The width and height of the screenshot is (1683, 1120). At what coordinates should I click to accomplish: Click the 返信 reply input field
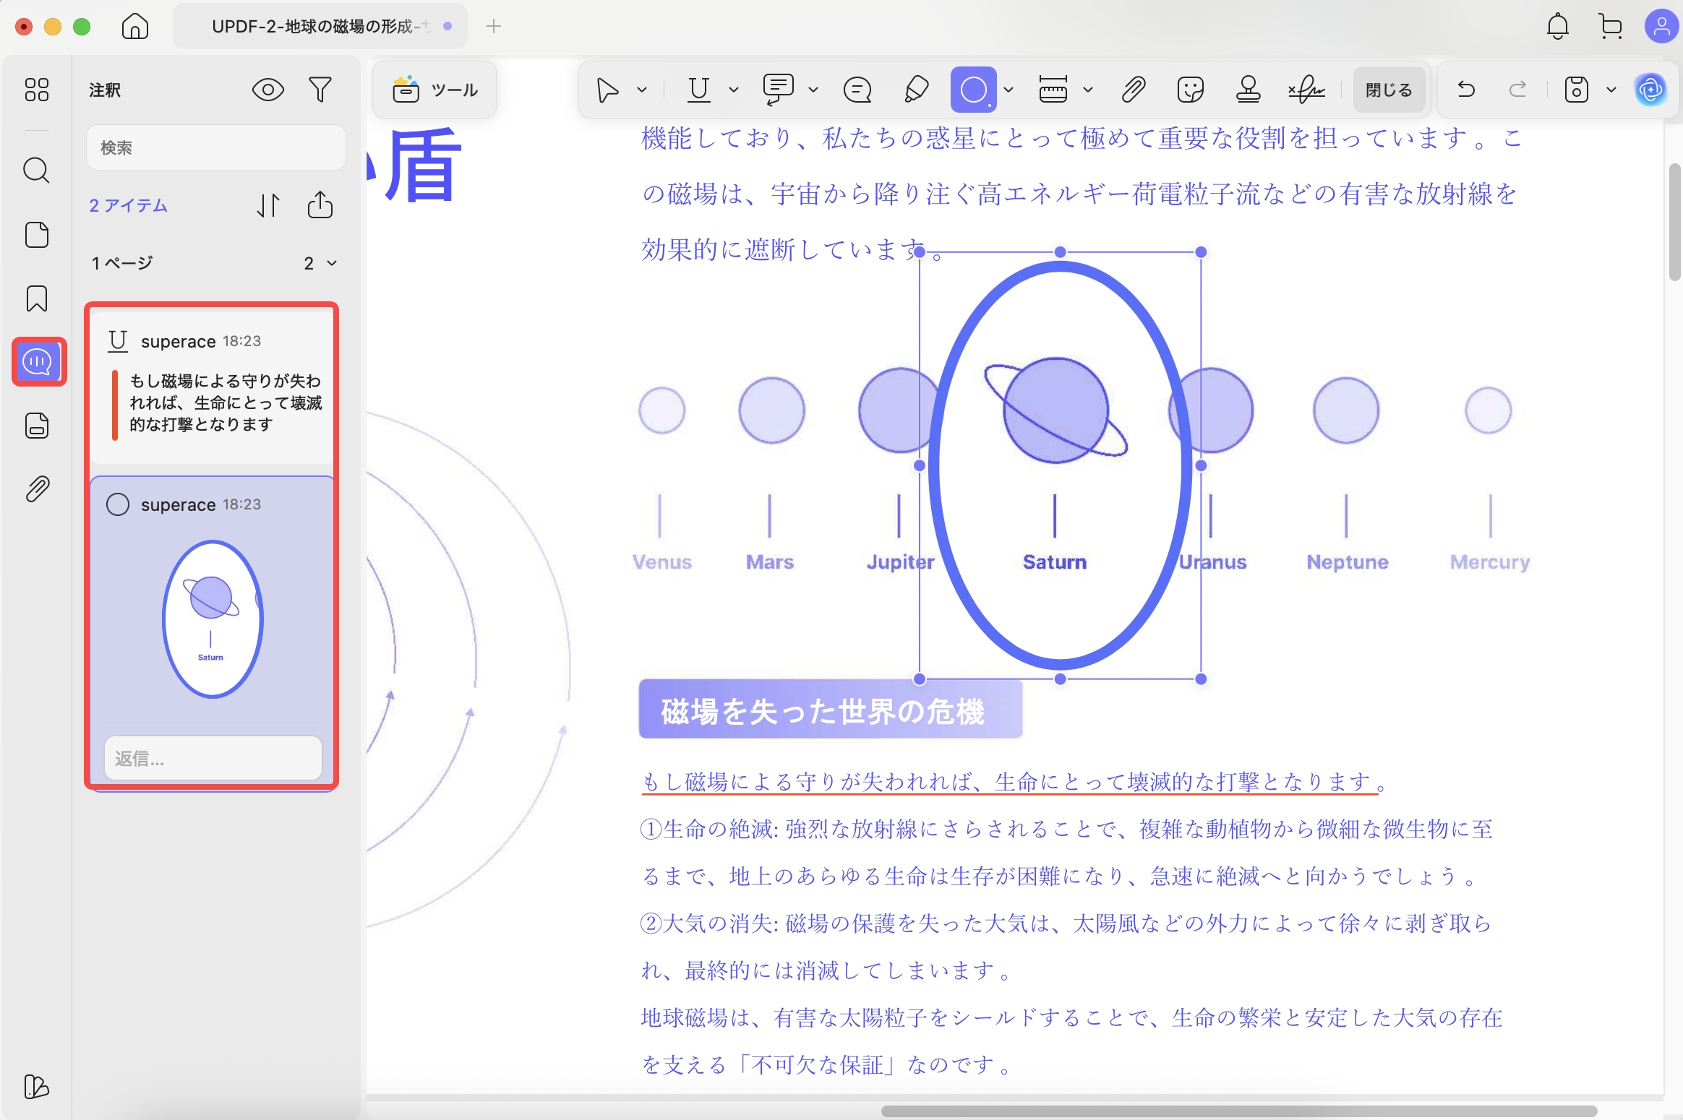tap(213, 758)
